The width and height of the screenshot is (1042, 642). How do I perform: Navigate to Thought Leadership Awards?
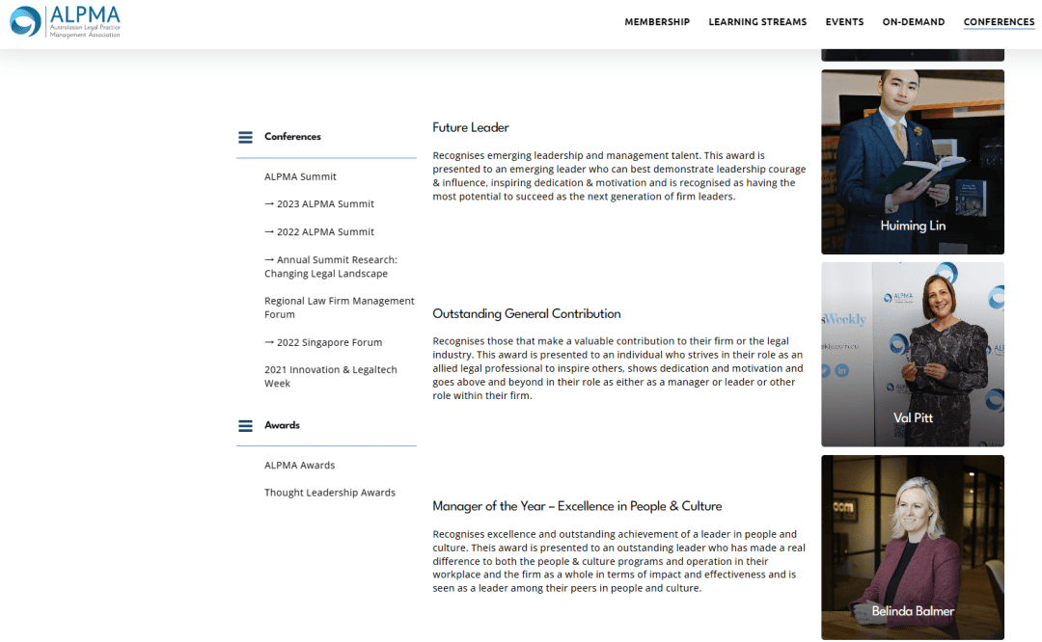(330, 493)
